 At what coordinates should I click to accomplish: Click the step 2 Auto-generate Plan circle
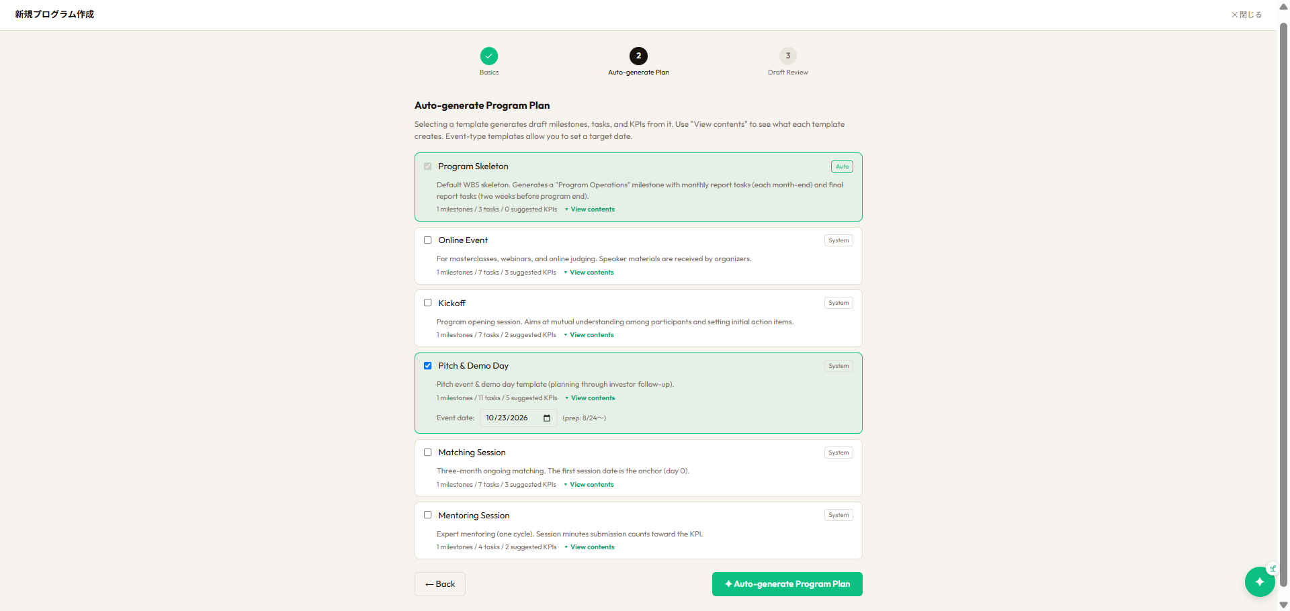click(638, 56)
